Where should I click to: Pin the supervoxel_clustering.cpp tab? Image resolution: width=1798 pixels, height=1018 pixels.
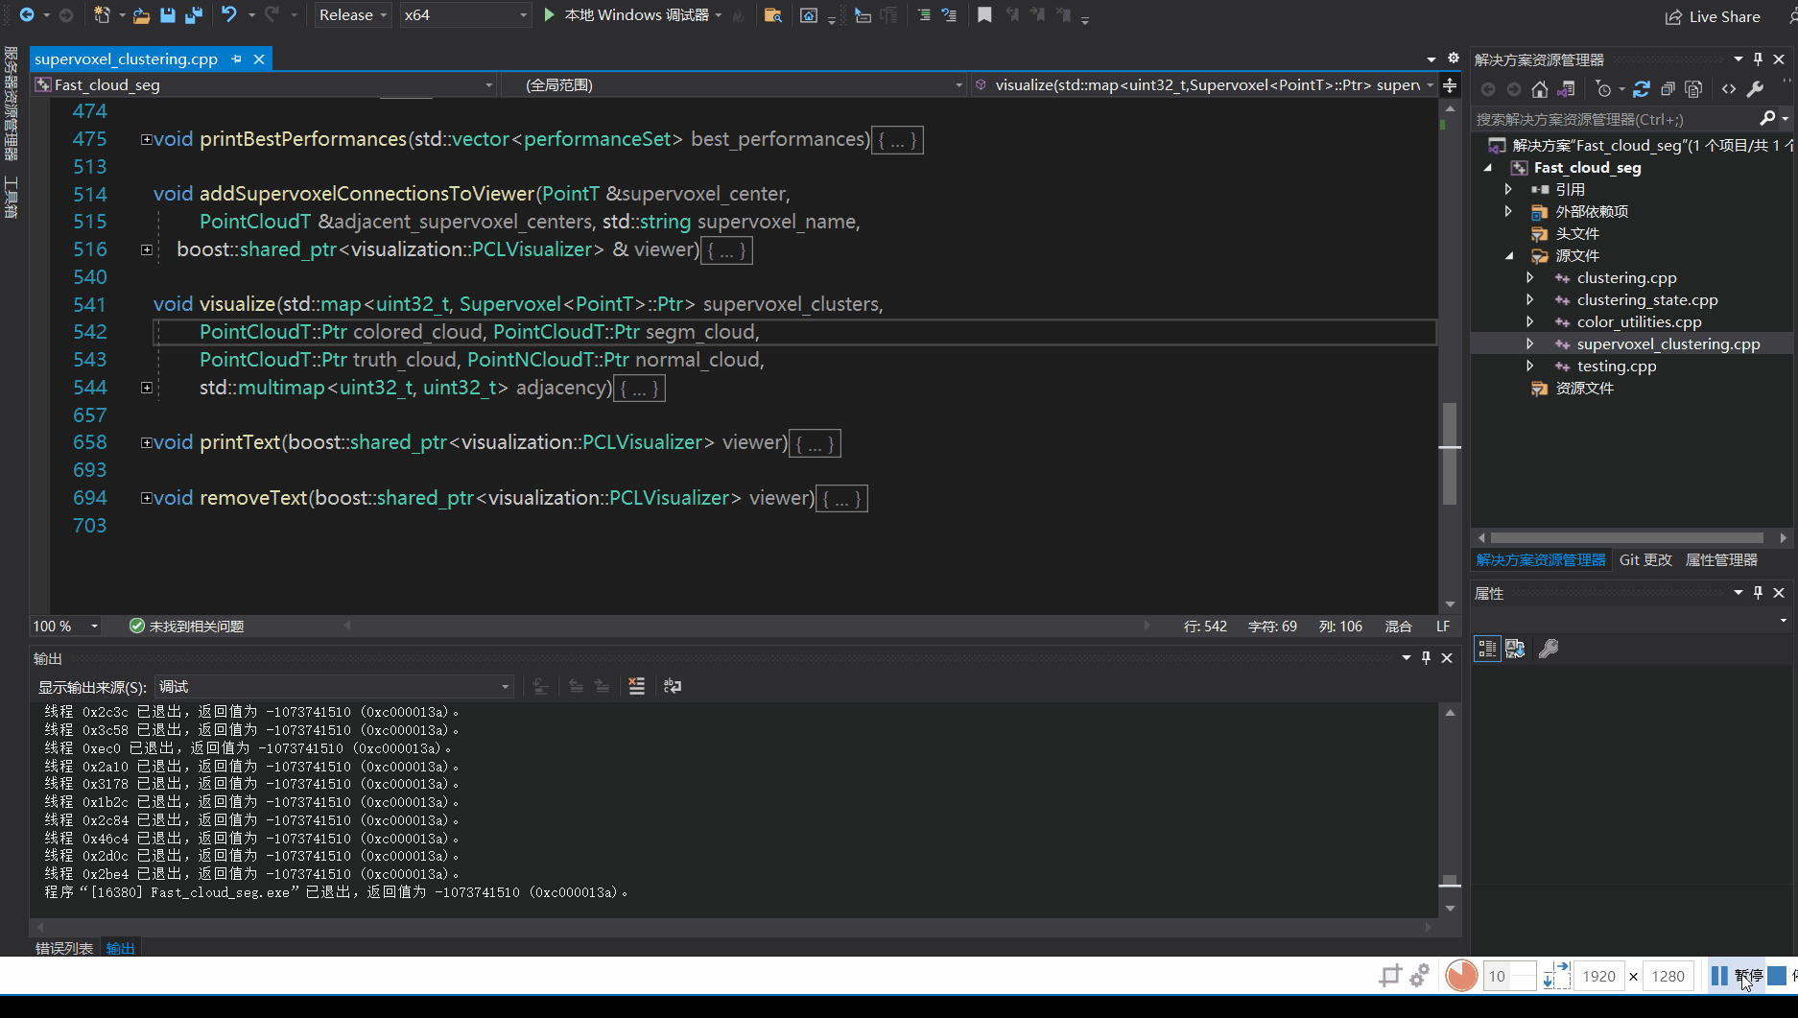[x=237, y=59]
